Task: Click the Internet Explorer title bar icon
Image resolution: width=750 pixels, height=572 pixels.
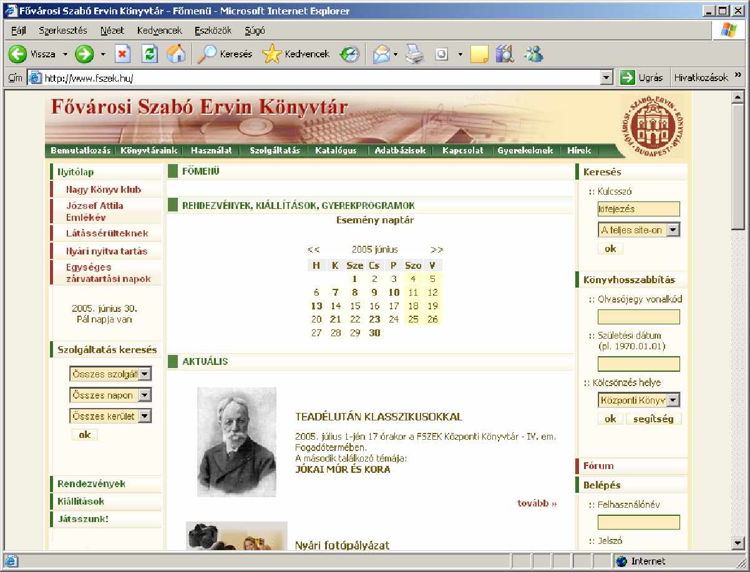Action: point(10,11)
